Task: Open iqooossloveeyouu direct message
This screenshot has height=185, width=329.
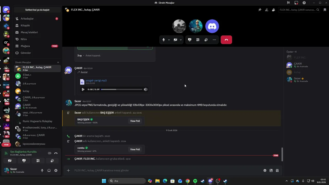Action: 37,144
